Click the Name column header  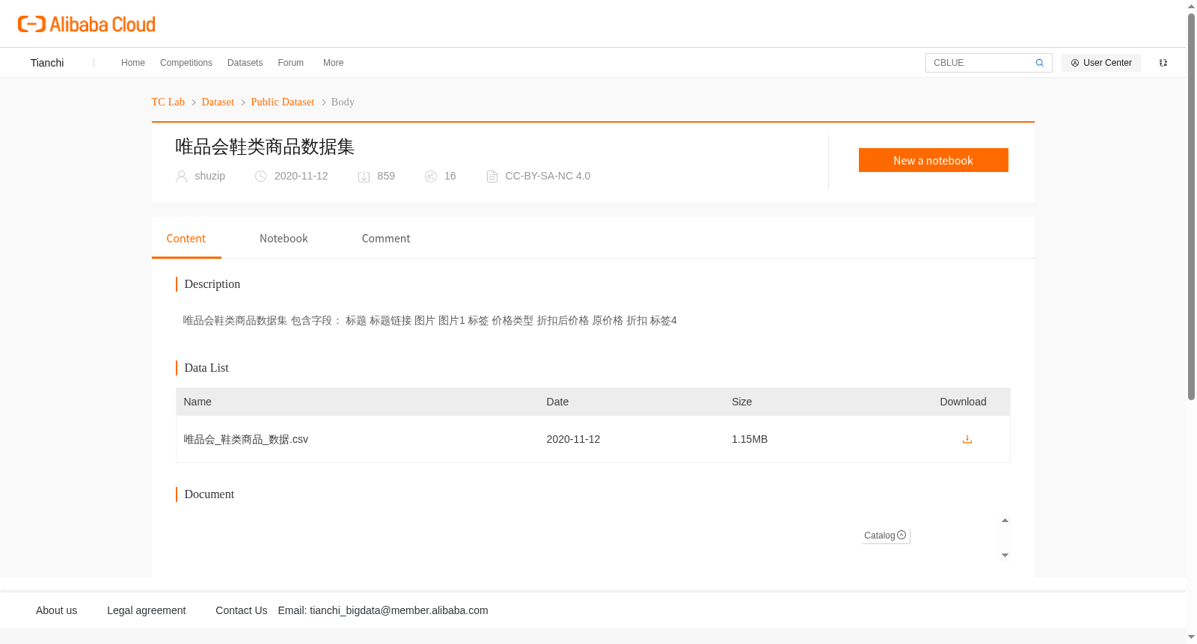coord(198,402)
